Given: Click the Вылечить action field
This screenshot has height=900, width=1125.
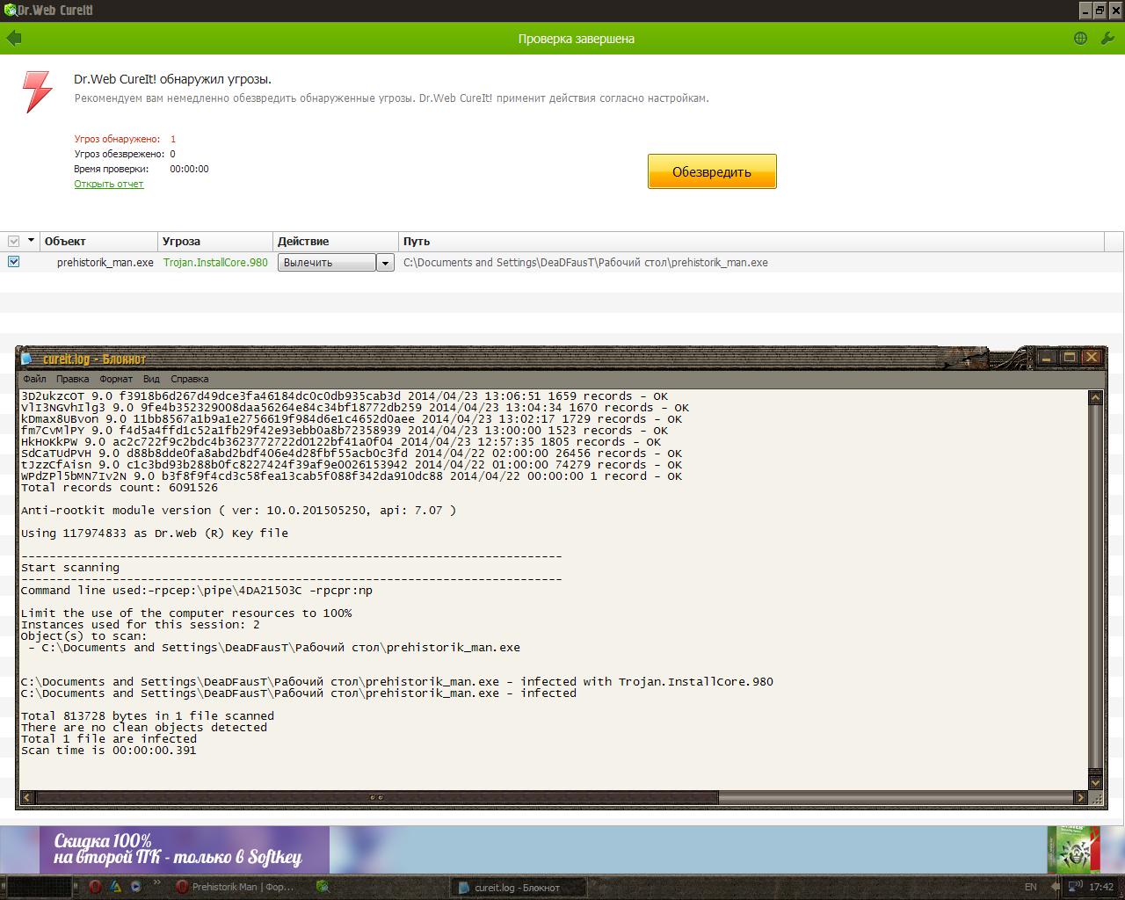Looking at the screenshot, I should click(x=327, y=262).
